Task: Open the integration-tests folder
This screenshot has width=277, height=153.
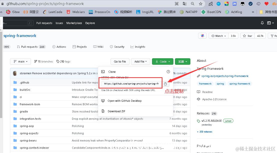Action: pyautogui.click(x=30, y=119)
